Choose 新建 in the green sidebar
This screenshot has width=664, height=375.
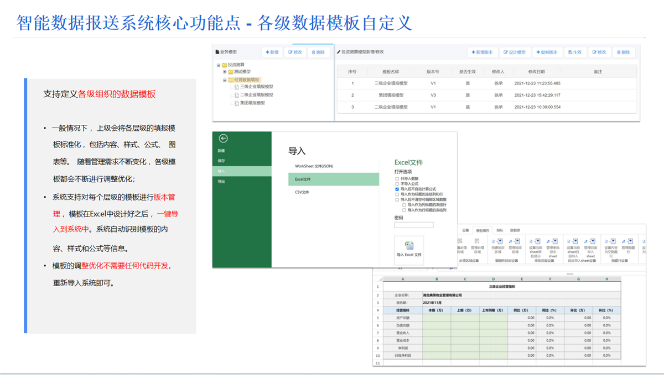242,151
